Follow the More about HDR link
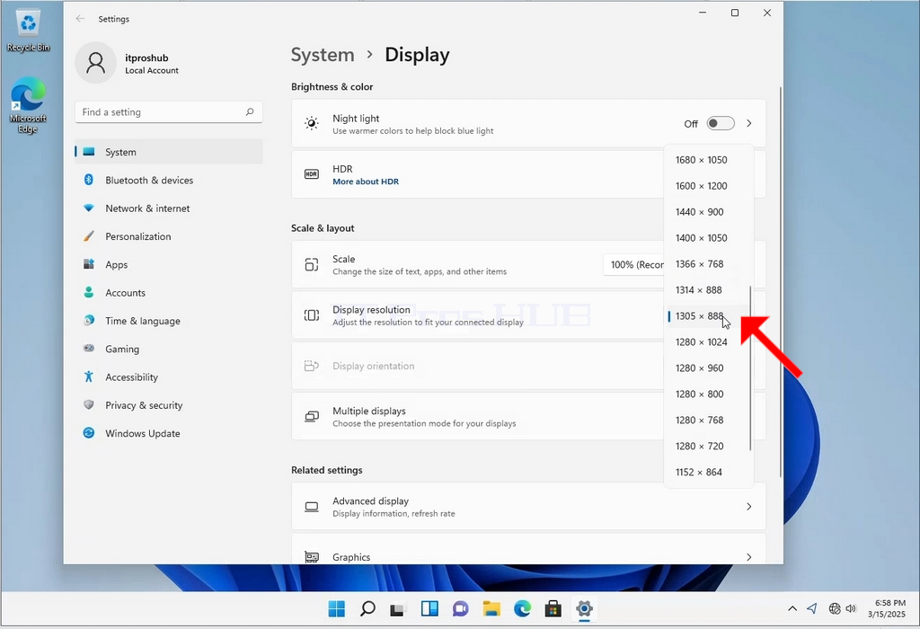The width and height of the screenshot is (920, 629). [366, 182]
